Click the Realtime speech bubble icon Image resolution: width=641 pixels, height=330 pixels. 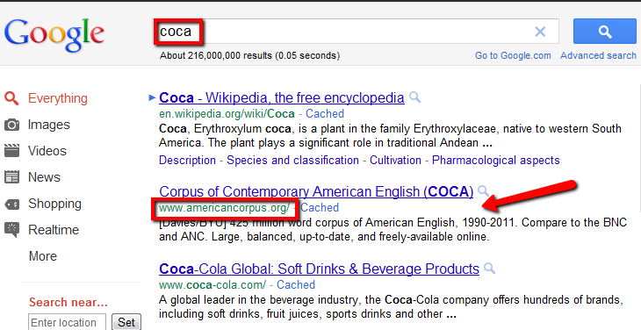[x=11, y=230]
